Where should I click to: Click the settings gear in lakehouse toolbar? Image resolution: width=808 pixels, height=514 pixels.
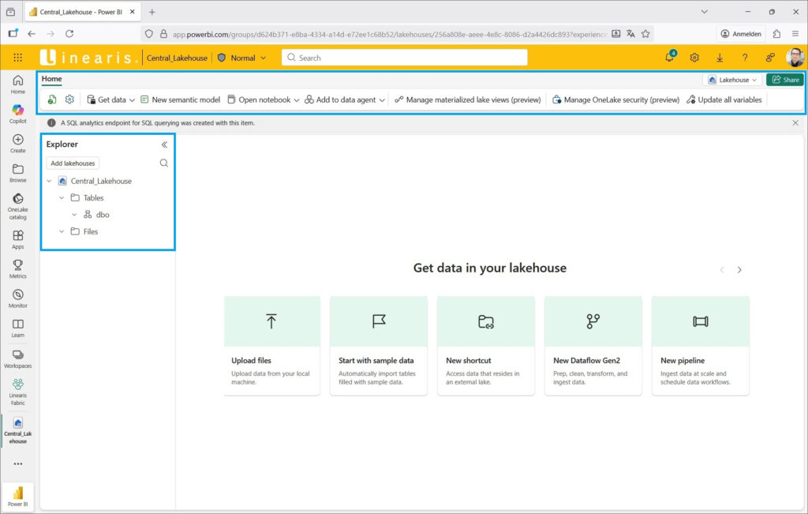tap(69, 99)
